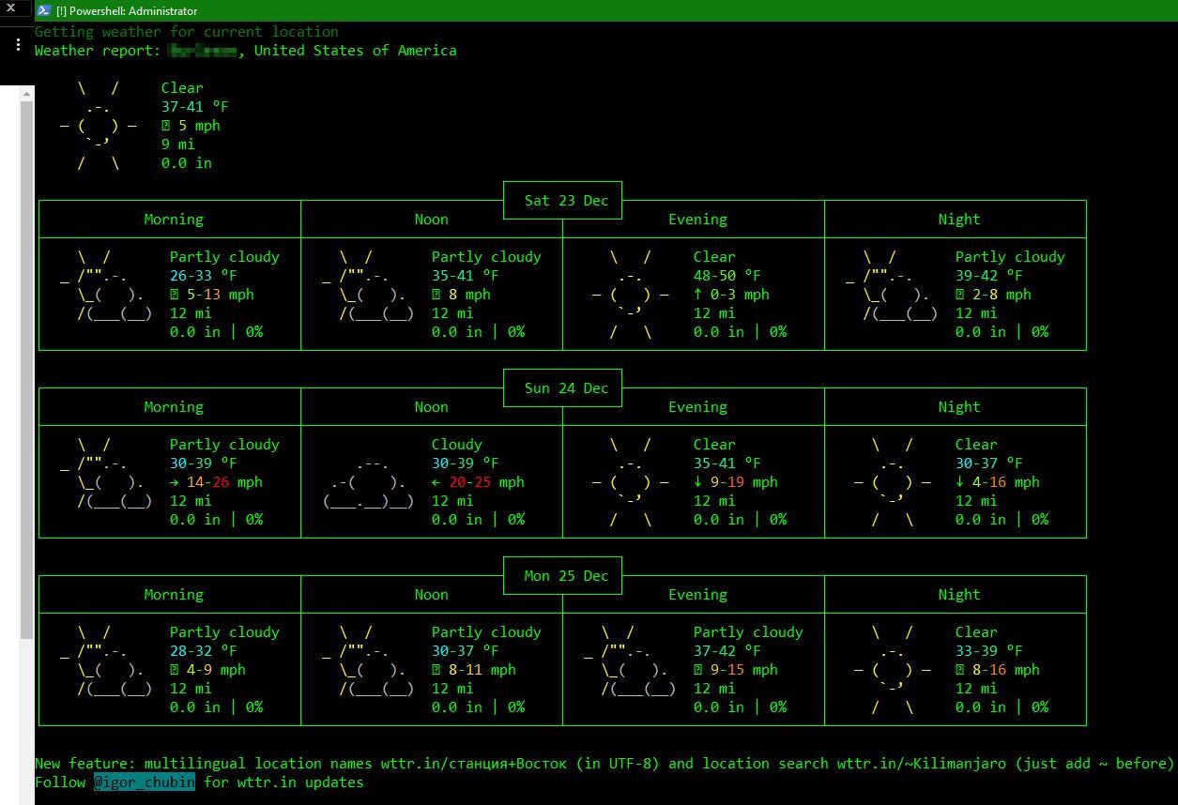Click the current '5 mph' wind value
This screenshot has height=805, width=1178.
coord(199,126)
